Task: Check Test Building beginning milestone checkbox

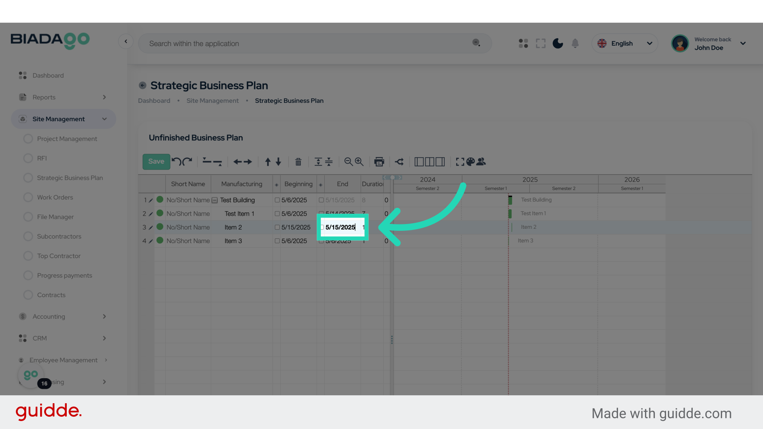Action: (x=277, y=200)
